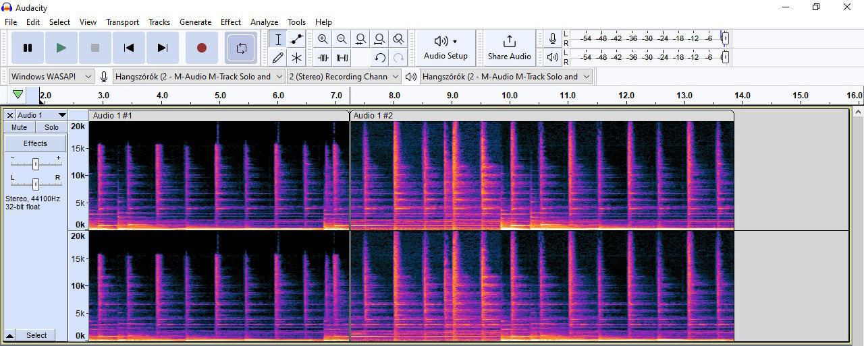Click the Zoom toggle icon
Viewport: 864px width, 346px height.
click(x=399, y=39)
